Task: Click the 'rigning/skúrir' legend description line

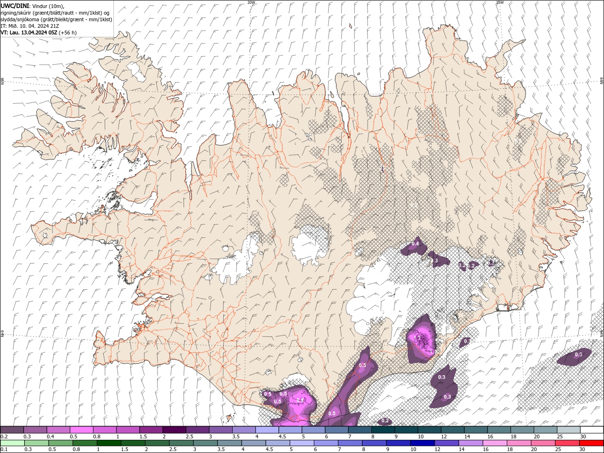Action: [x=55, y=13]
